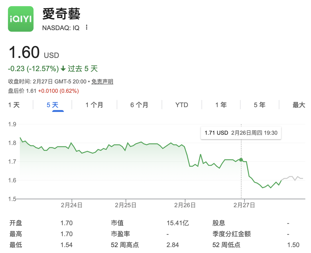Show the YTD chart range
The image size is (311, 253).
pos(181,105)
